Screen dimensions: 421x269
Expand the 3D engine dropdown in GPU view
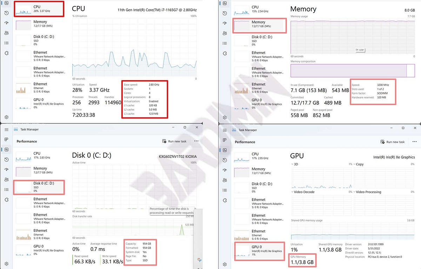click(292, 164)
